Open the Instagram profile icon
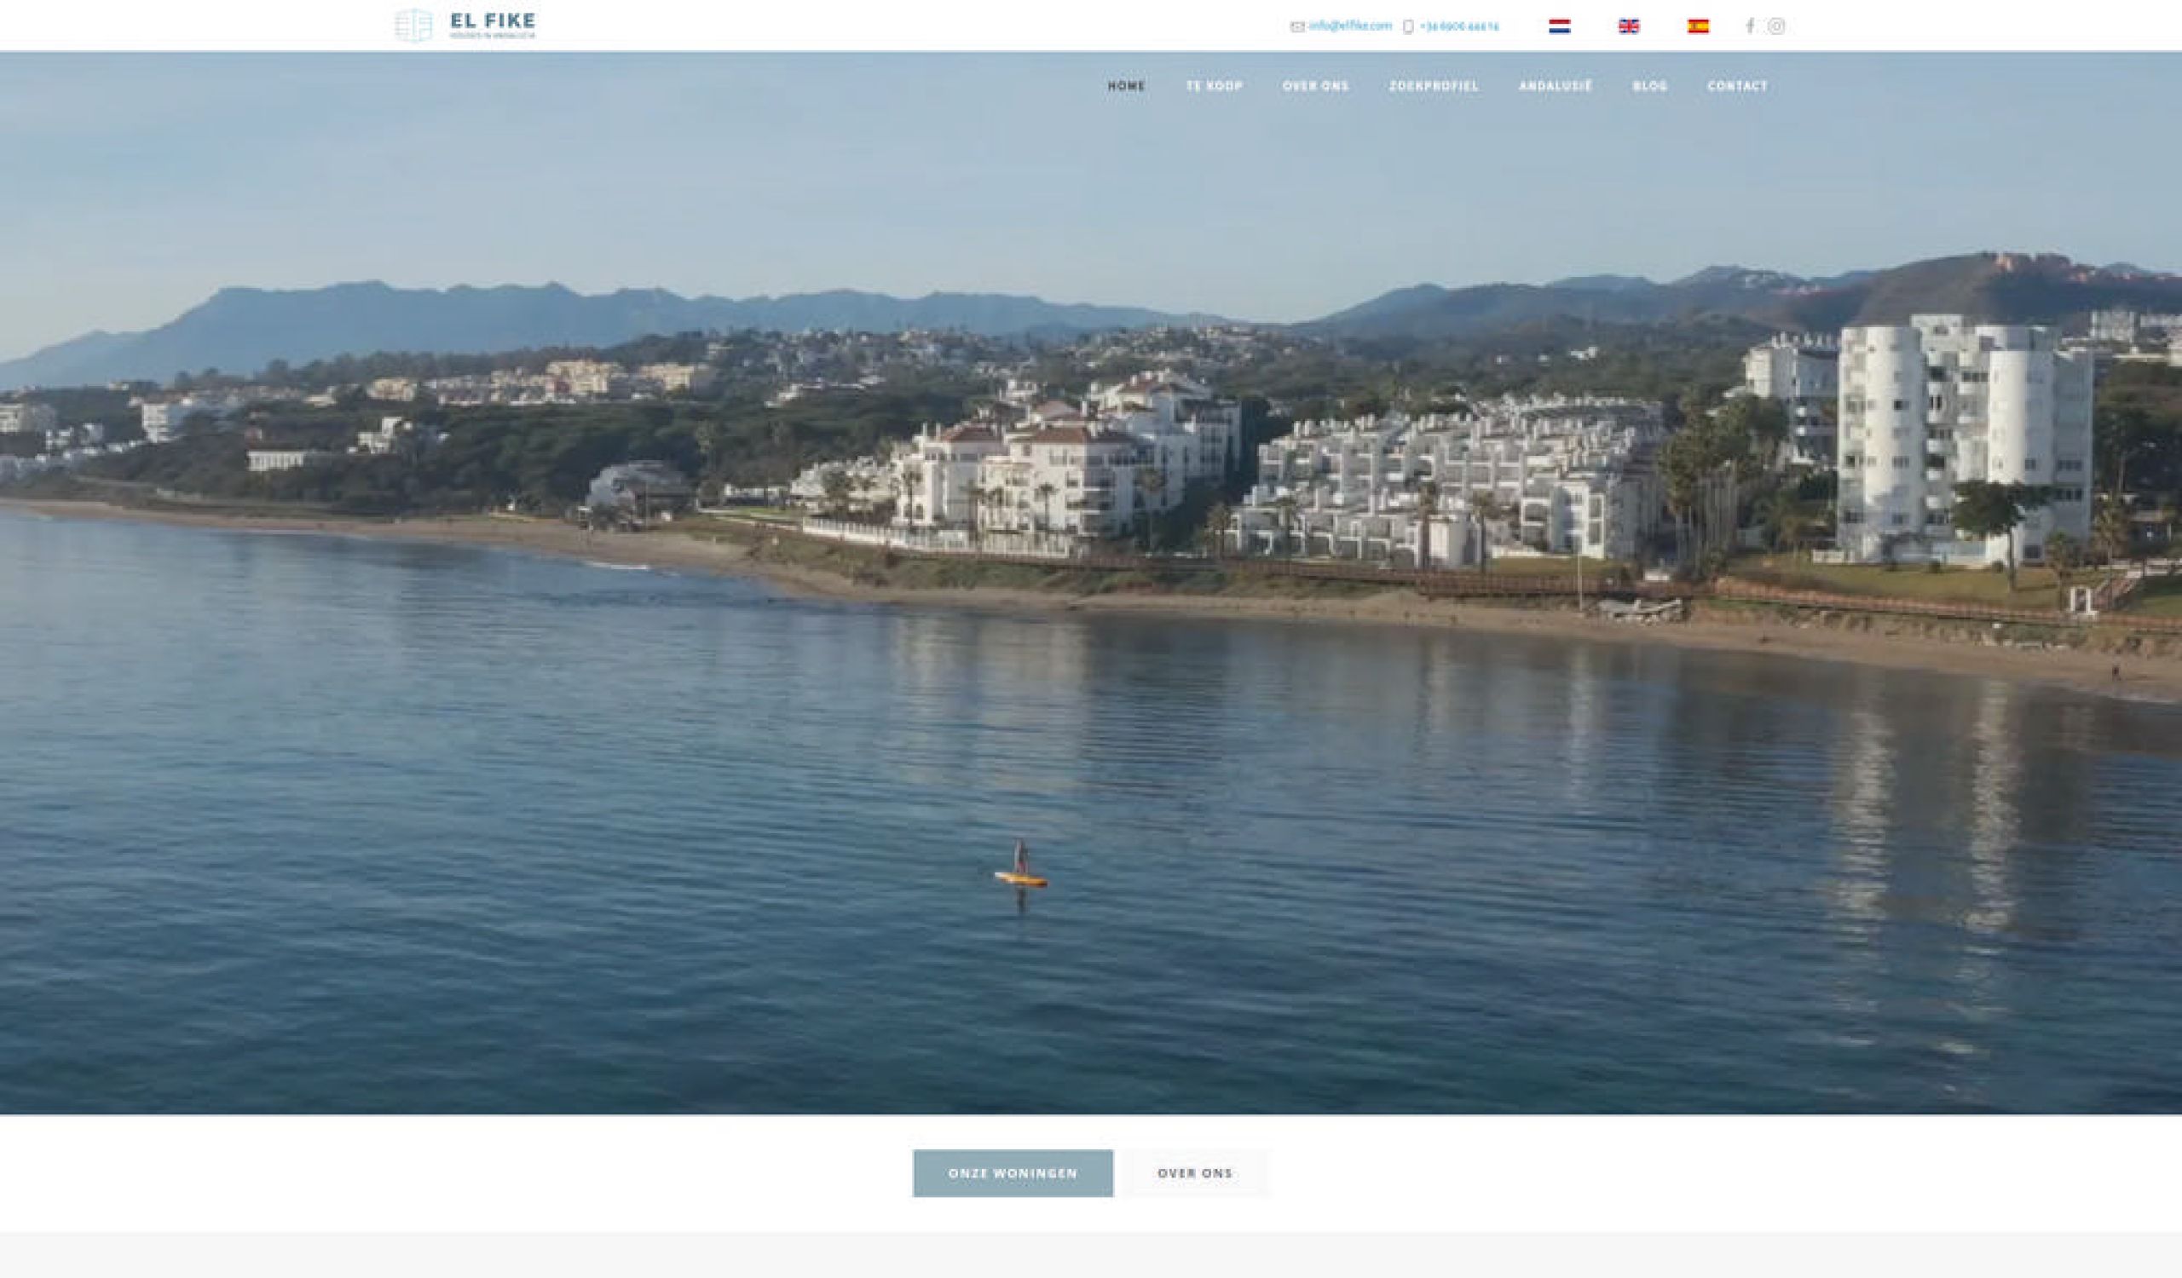2182x1278 pixels. [x=1776, y=26]
